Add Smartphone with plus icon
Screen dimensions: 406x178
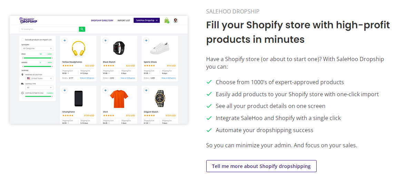[x=65, y=90]
